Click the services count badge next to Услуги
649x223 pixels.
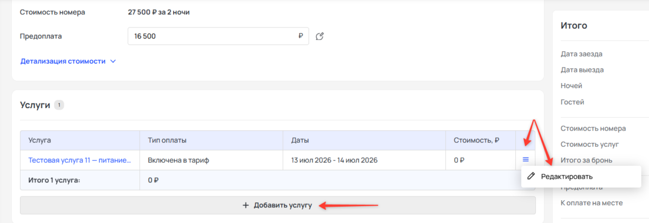coord(59,105)
